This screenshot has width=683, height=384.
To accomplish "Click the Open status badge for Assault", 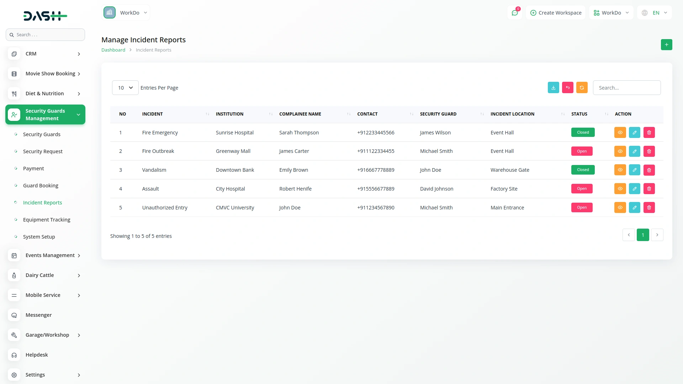I will (x=582, y=189).
